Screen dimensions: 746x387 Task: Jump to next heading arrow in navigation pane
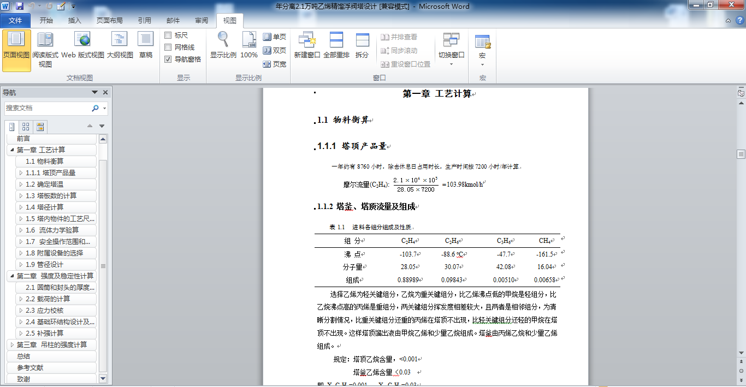pyautogui.click(x=102, y=126)
